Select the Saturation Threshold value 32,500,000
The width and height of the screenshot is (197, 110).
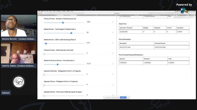click(x=124, y=32)
